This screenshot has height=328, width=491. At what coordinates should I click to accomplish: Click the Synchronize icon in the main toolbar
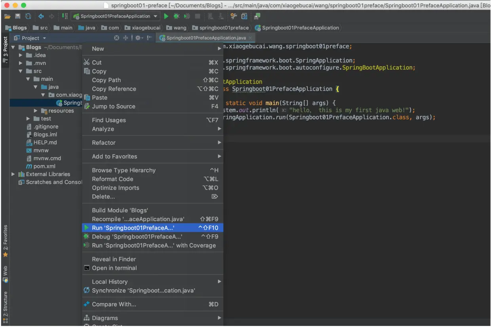(28, 16)
